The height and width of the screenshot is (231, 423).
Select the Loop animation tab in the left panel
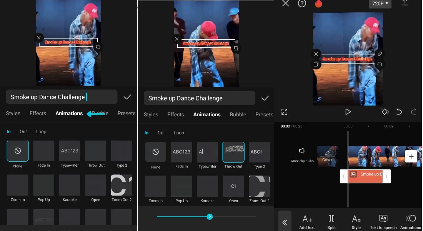41,132
